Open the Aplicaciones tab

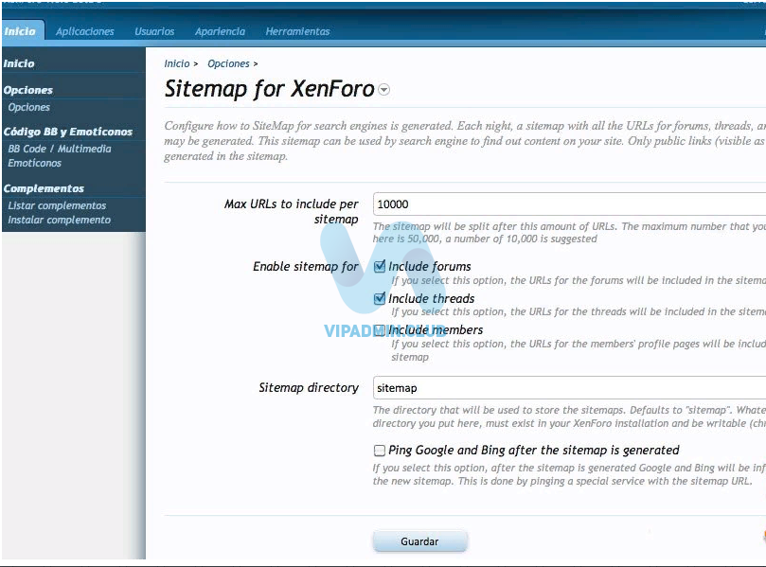pos(84,31)
